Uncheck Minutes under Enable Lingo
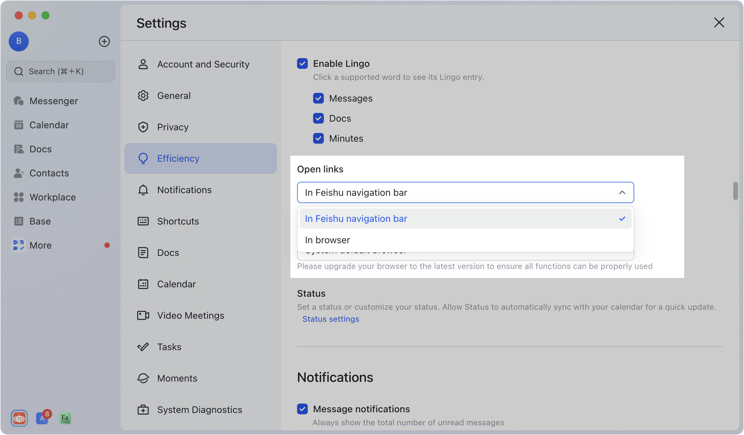The image size is (744, 435). 318,138
